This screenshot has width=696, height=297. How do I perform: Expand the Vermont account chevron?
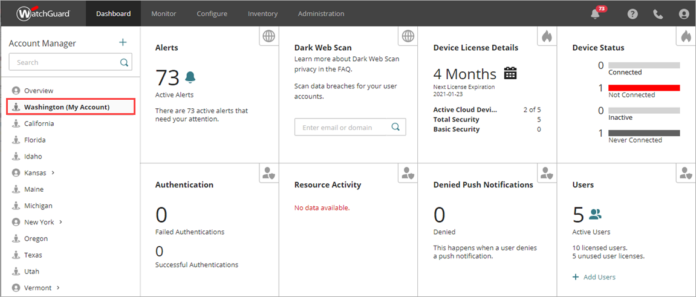click(58, 287)
